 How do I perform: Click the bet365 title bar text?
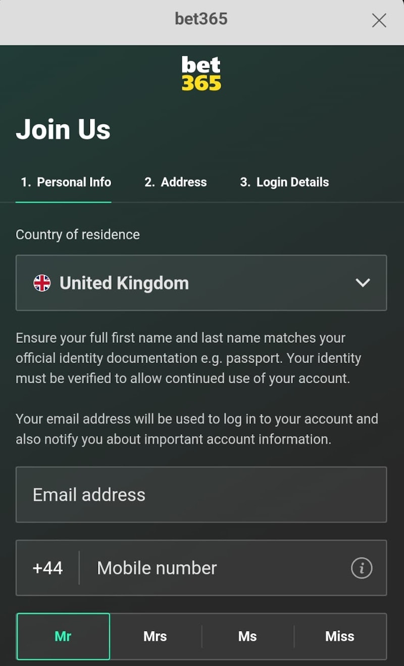click(201, 19)
